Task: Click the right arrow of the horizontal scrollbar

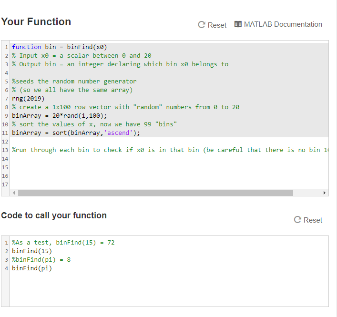Action: coord(324,193)
